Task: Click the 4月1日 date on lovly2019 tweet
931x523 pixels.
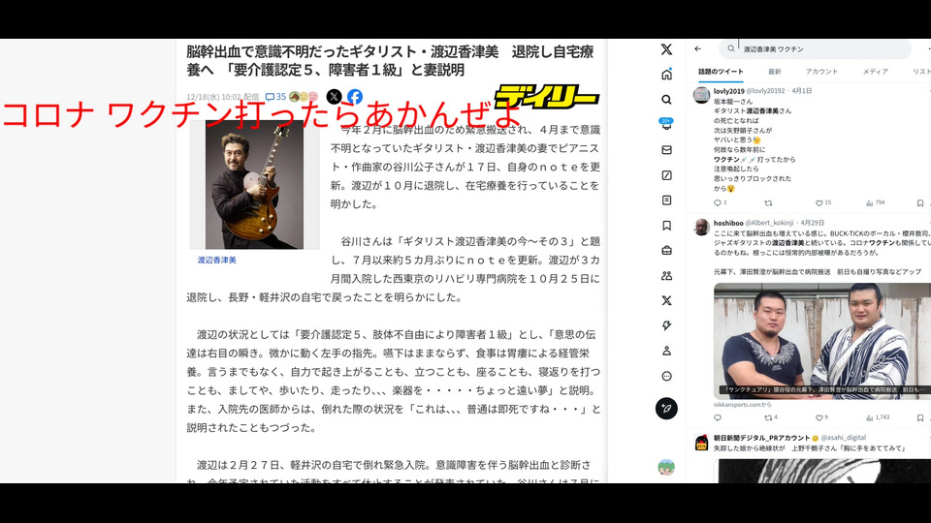Action: pos(802,91)
